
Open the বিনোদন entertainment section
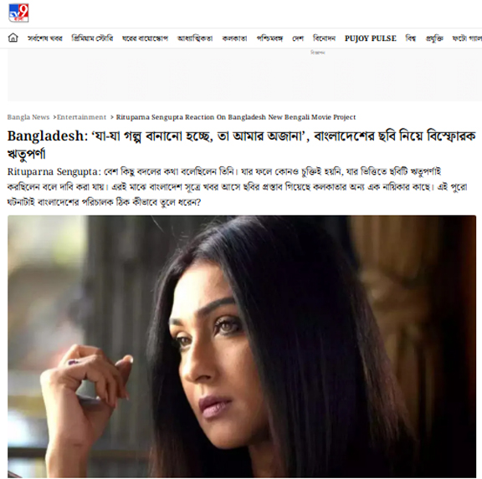[324, 38]
